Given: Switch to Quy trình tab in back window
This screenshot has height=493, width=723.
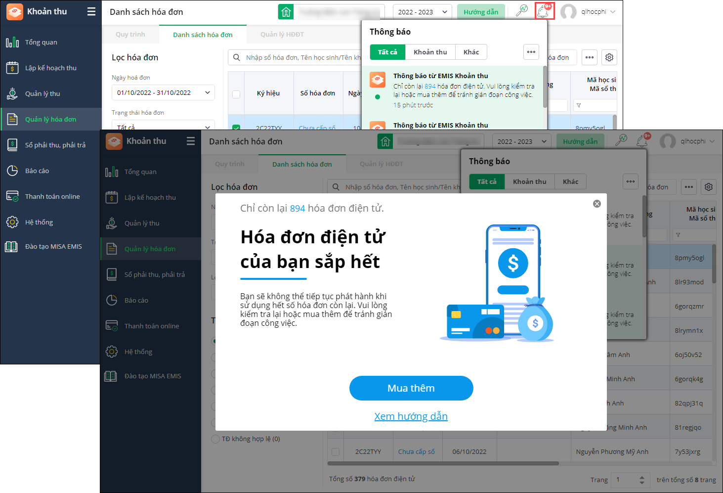Looking at the screenshot, I should (x=130, y=35).
